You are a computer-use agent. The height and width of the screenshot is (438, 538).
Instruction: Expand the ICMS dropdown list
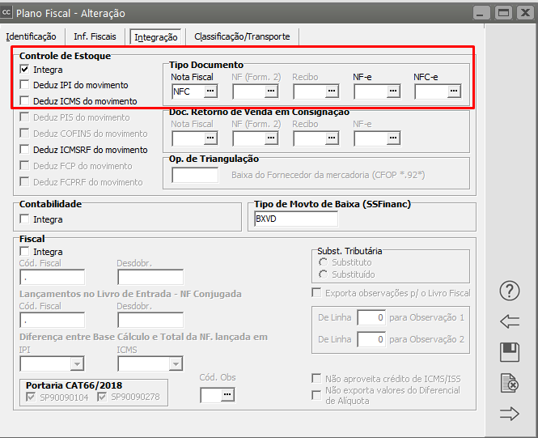coord(176,364)
